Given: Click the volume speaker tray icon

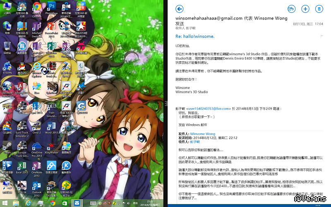Looking at the screenshot, I should point(129,203).
